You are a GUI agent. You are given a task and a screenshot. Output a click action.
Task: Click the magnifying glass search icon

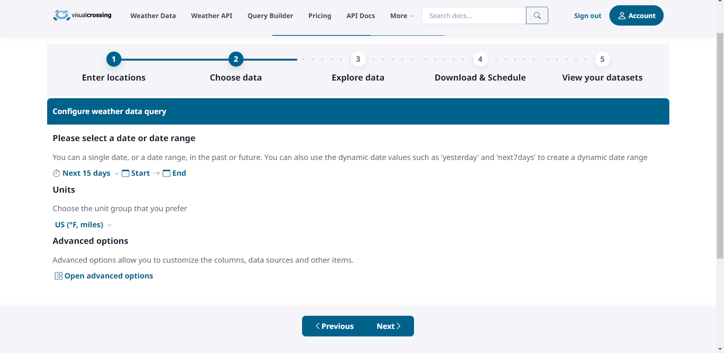537,15
